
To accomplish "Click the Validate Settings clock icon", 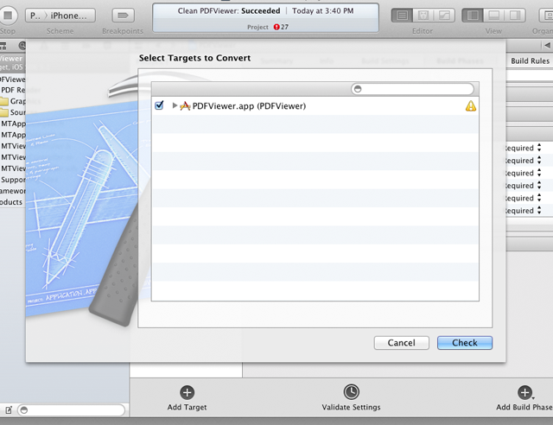I will coord(352,392).
